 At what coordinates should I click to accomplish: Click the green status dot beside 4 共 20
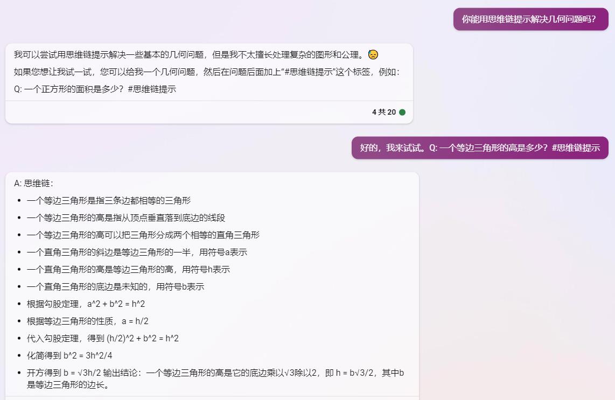pos(402,112)
